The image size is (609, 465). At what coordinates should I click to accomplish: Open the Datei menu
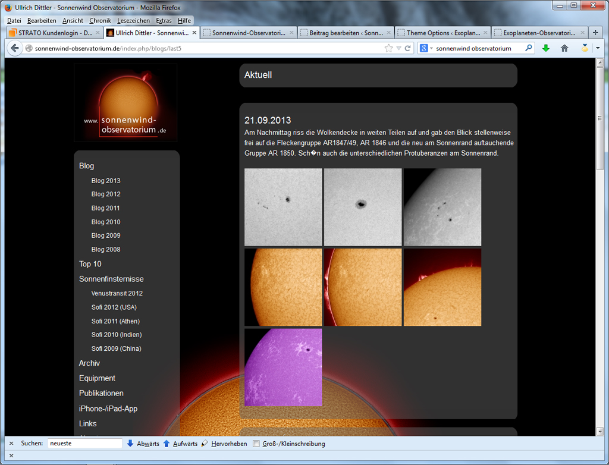(14, 21)
